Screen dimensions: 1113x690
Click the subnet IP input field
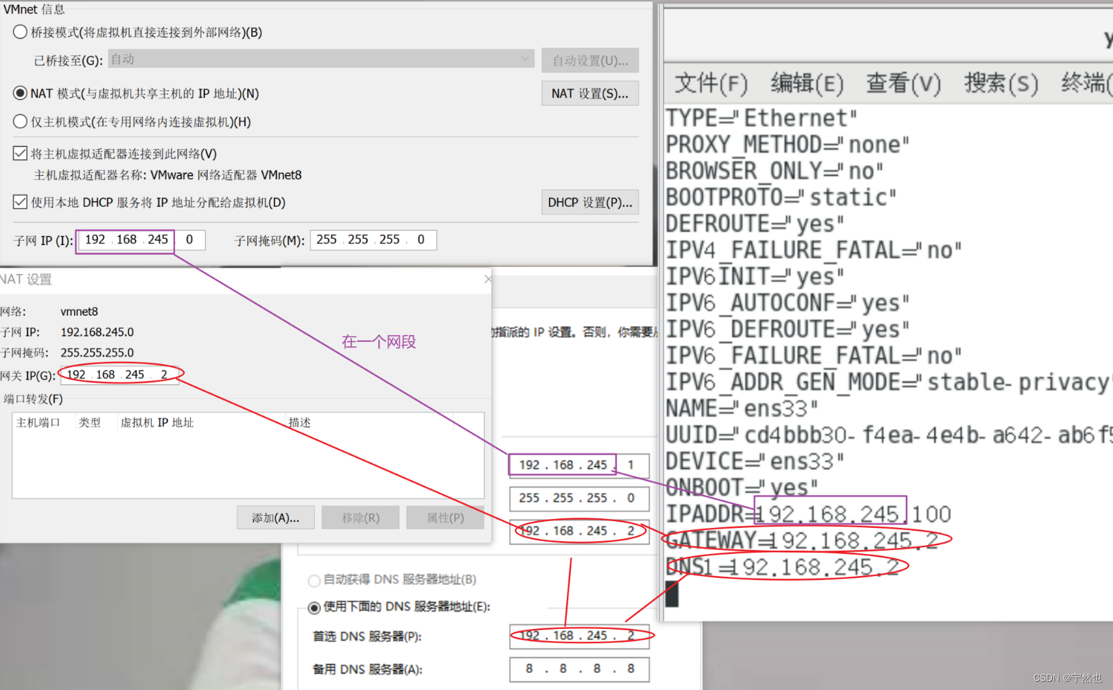(x=141, y=240)
